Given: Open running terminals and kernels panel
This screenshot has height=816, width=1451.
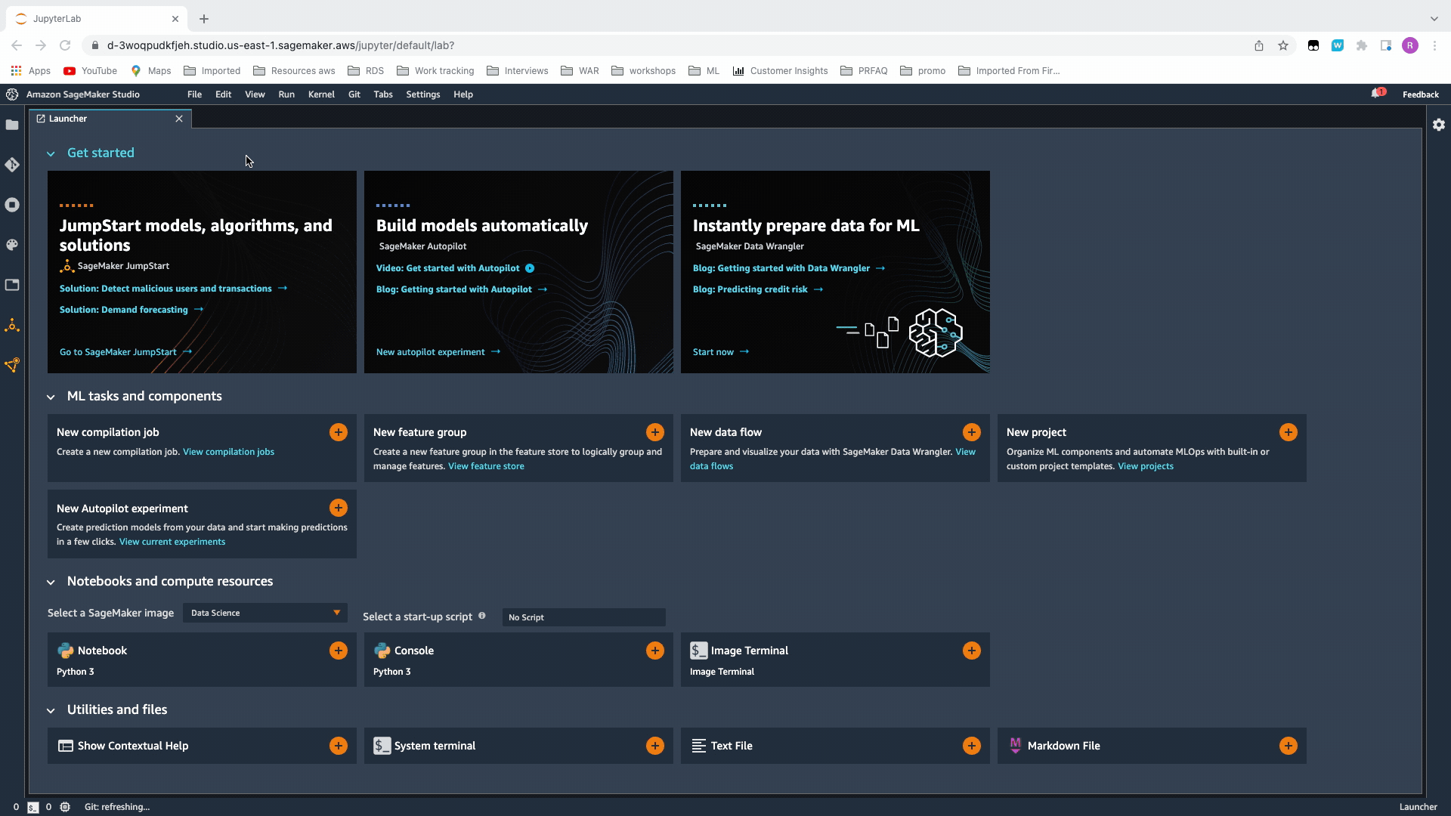Looking at the screenshot, I should [x=12, y=205].
